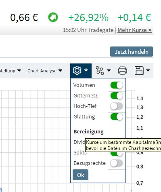Open the gear chart settings icon

pos(77,70)
